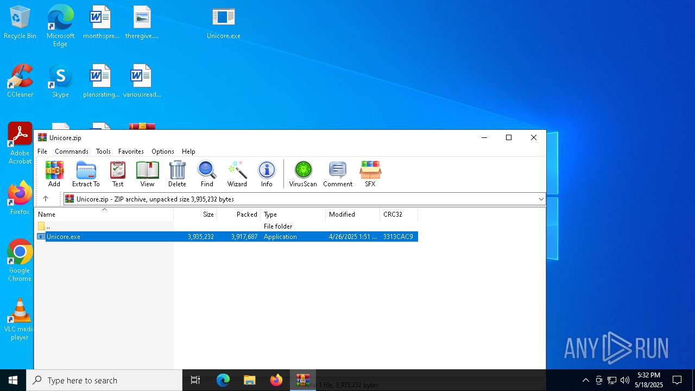Screen dimensions: 695x391
Task: Select the Recycle Bin desktop icon
Action: 20,23
